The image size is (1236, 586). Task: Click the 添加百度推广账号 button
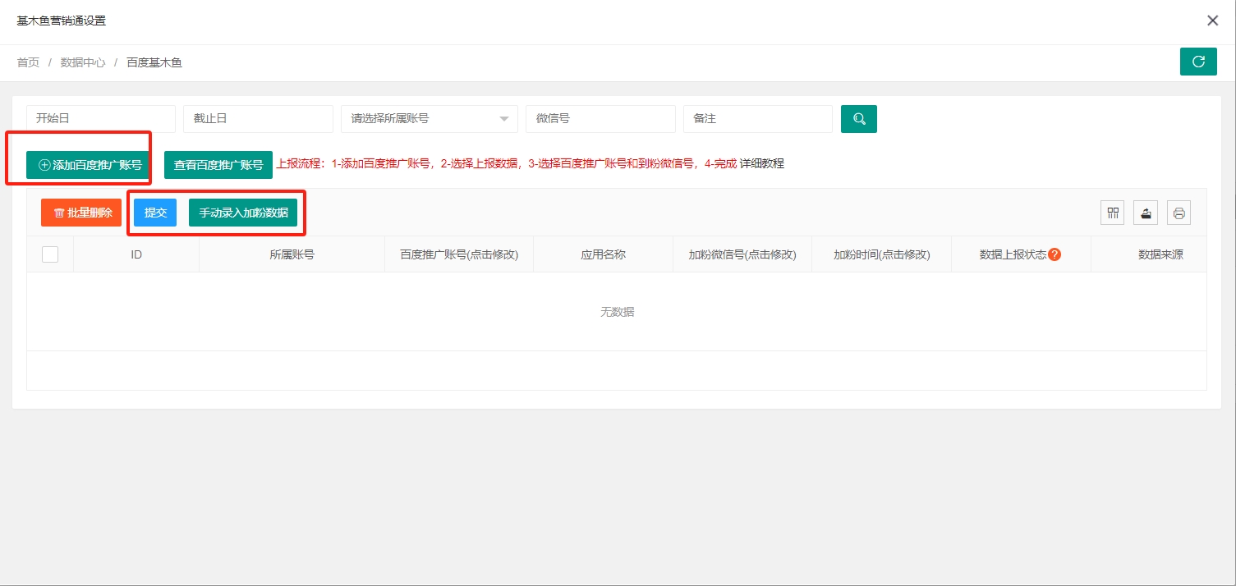[90, 165]
